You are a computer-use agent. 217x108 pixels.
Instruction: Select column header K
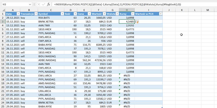click(181, 10)
